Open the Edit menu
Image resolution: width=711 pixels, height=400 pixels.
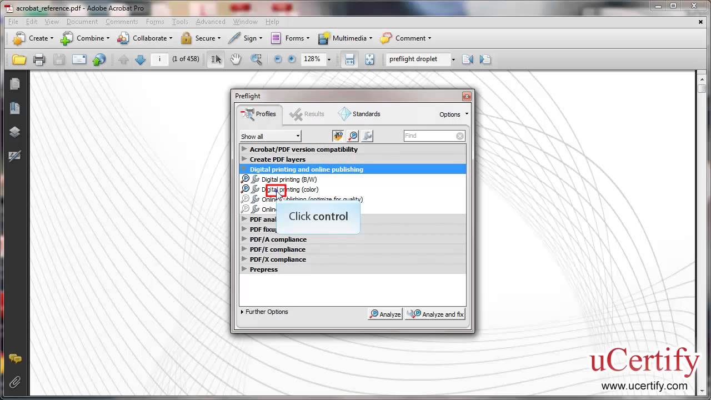[32, 22]
